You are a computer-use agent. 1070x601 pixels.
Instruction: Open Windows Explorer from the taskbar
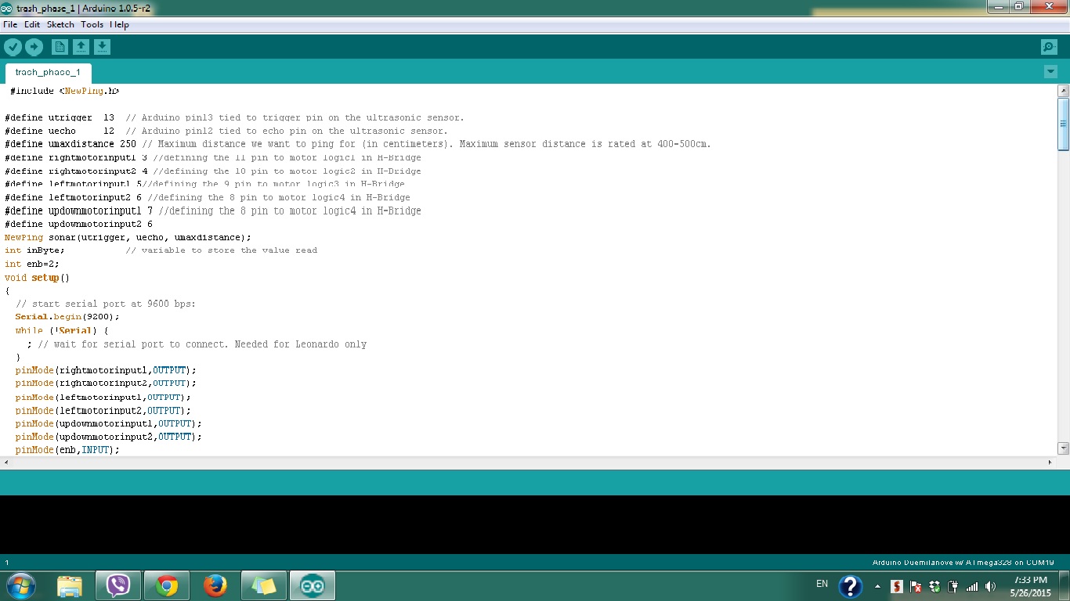[x=70, y=585]
